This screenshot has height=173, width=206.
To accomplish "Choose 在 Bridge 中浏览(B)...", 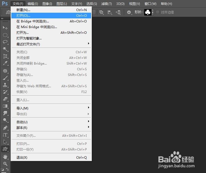I will (x=51, y=21).
